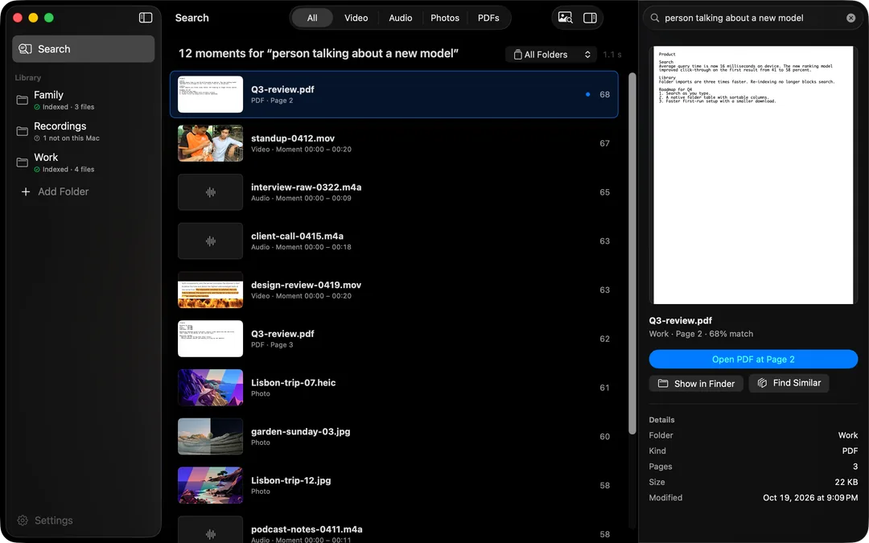
Task: Select the Recordings folder label
Action: coord(60,125)
